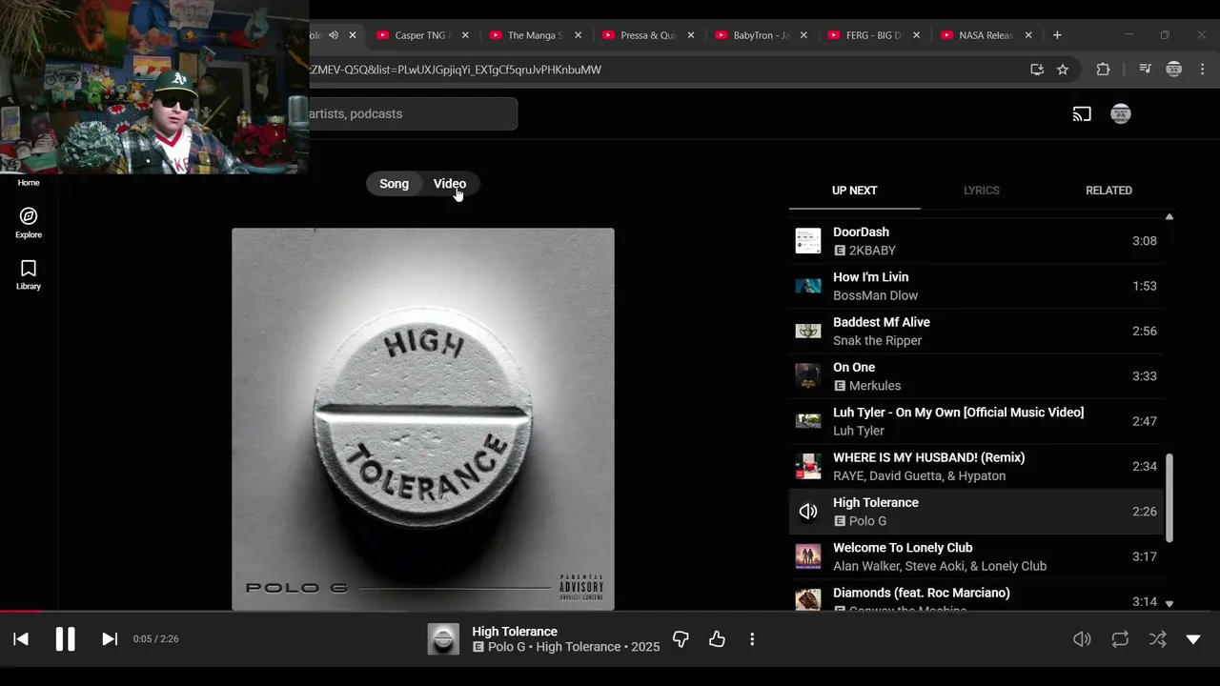Bookmark this page with the star icon
The width and height of the screenshot is (1220, 686).
point(1063,70)
